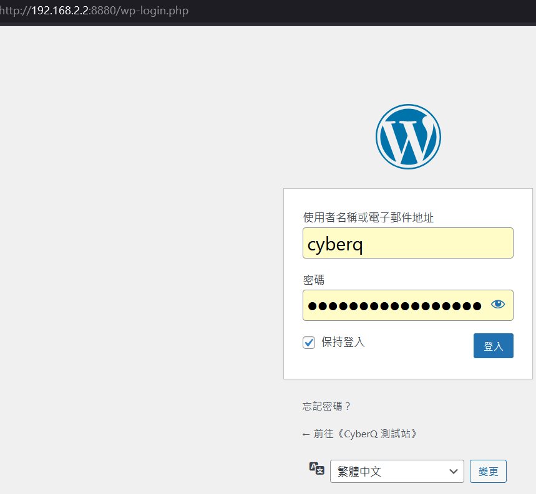Image resolution: width=536 pixels, height=494 pixels.
Task: Show password with the eye icon
Action: (x=498, y=304)
